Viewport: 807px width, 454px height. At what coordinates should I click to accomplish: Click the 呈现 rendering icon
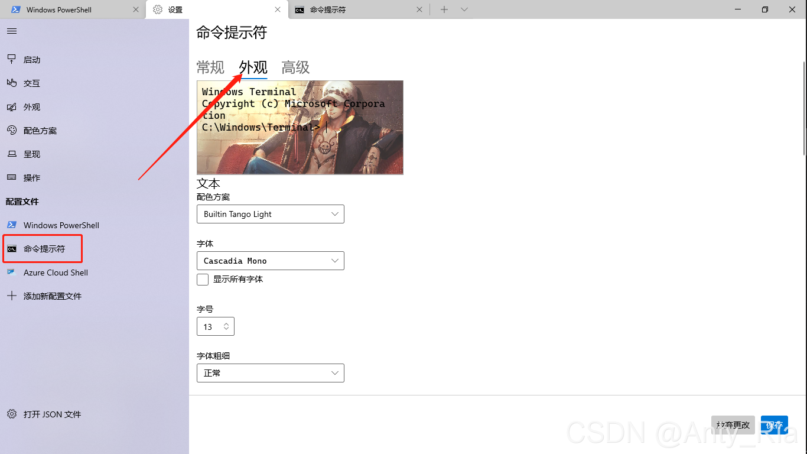(12, 154)
